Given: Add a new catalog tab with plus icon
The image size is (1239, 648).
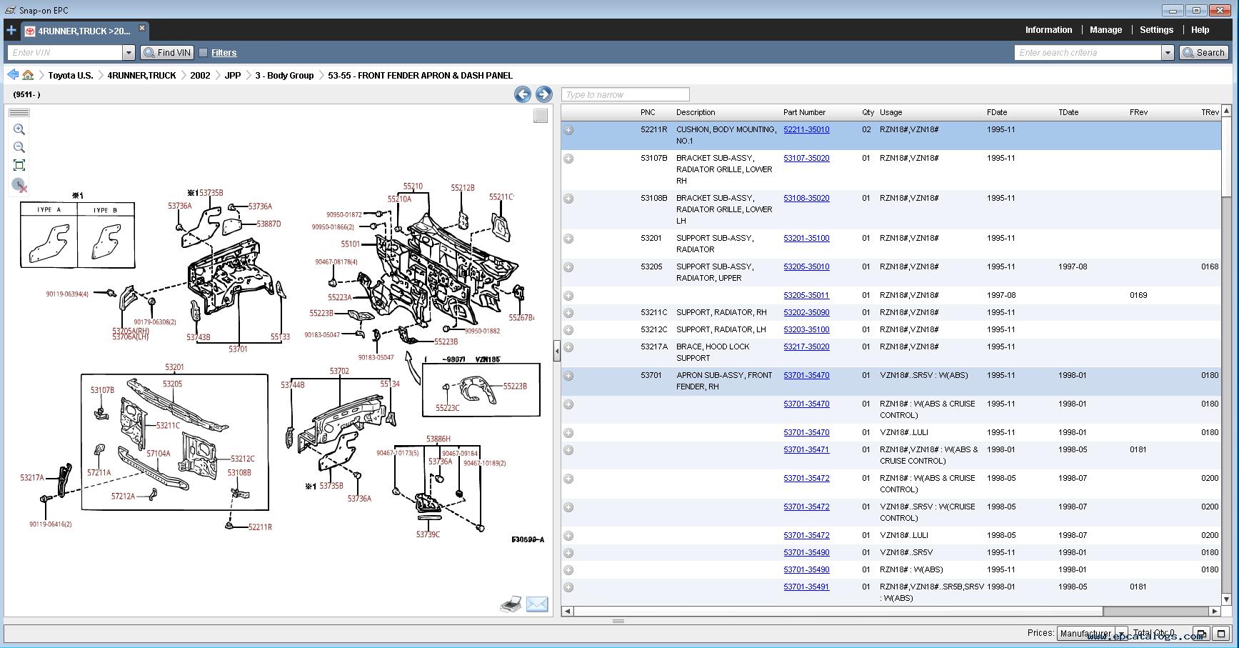Looking at the screenshot, I should coord(11,30).
